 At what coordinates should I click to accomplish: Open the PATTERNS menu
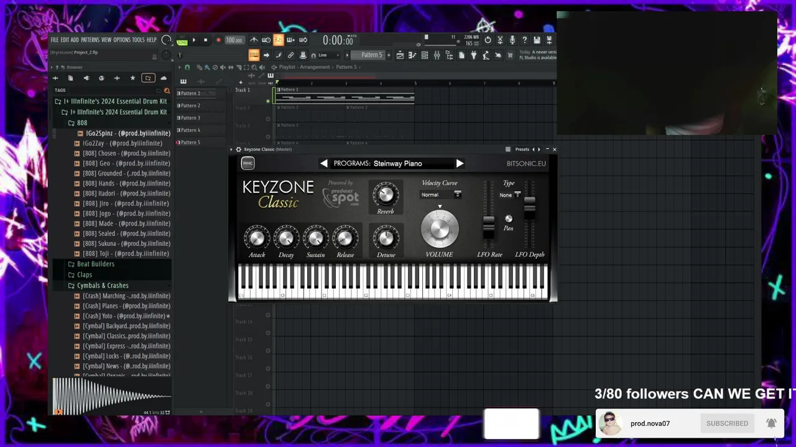coord(90,40)
